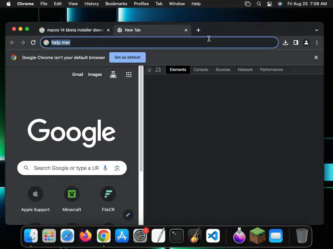This screenshot has width=333, height=249.
Task: Click the customize Chrome pencil button
Action: pyautogui.click(x=128, y=215)
